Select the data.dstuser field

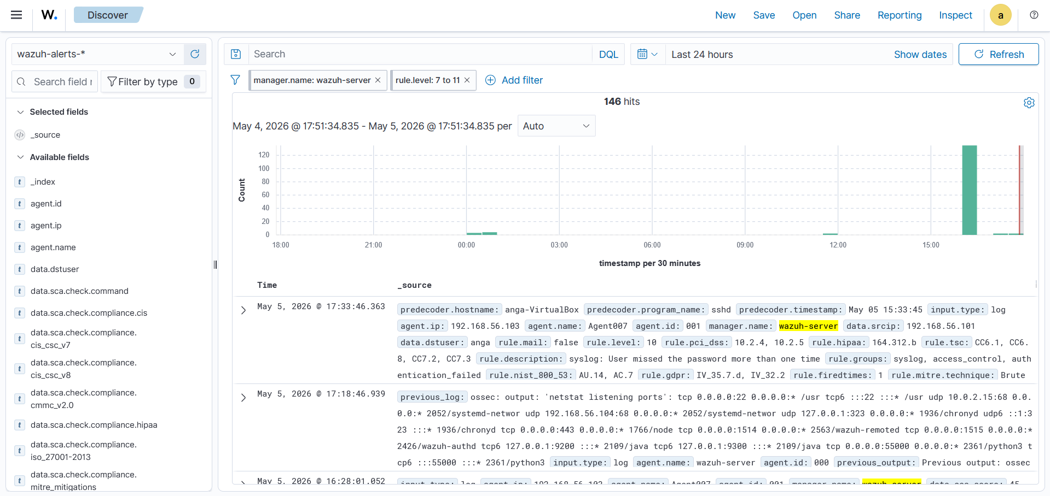pos(55,269)
